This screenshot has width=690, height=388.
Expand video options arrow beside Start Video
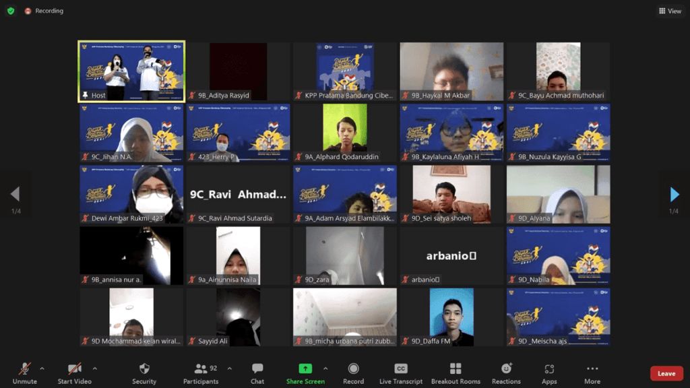point(94,368)
